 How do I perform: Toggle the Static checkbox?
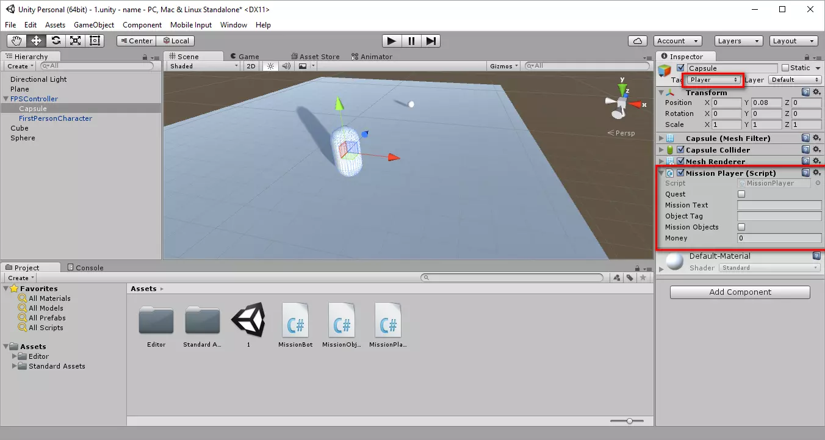[x=785, y=68]
